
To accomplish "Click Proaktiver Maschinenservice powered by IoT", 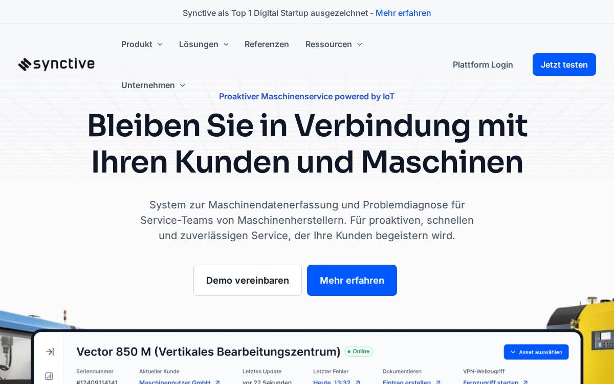I will click(307, 96).
